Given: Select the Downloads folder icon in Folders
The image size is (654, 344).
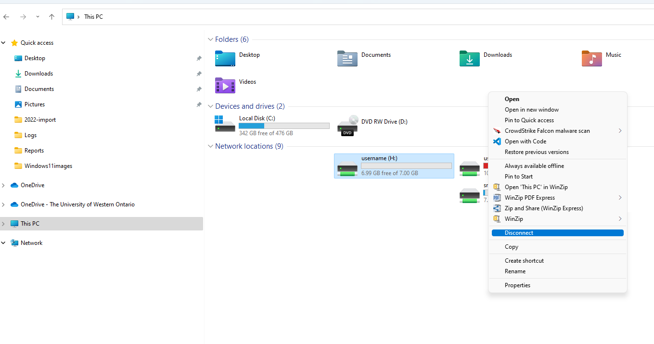Looking at the screenshot, I should (470, 59).
